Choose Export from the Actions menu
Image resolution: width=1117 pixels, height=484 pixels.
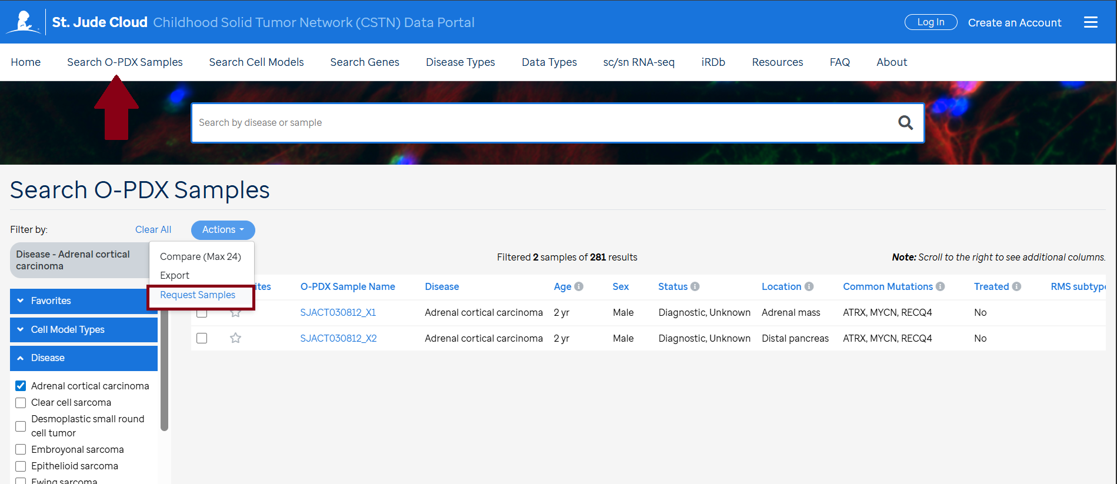coord(175,275)
